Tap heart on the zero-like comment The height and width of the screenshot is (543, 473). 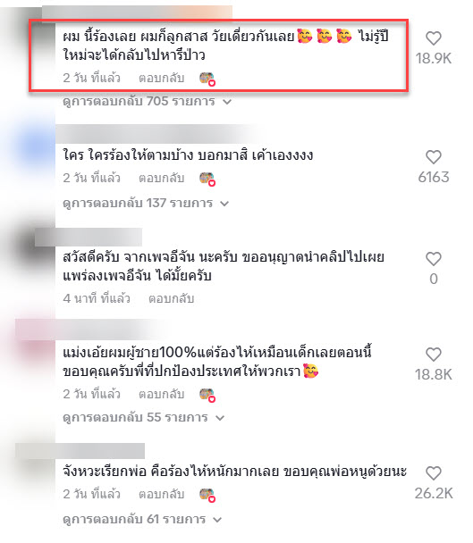click(x=434, y=259)
